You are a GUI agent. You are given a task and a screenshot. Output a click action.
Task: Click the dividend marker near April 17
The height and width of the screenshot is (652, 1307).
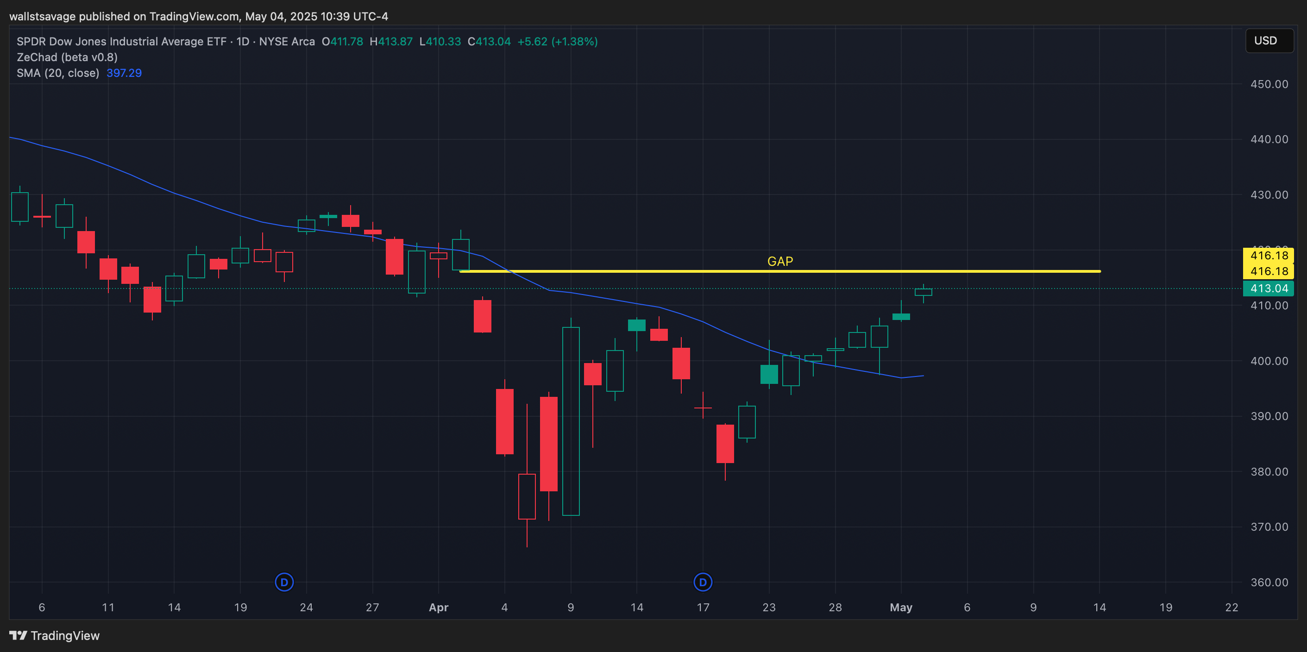tap(703, 582)
